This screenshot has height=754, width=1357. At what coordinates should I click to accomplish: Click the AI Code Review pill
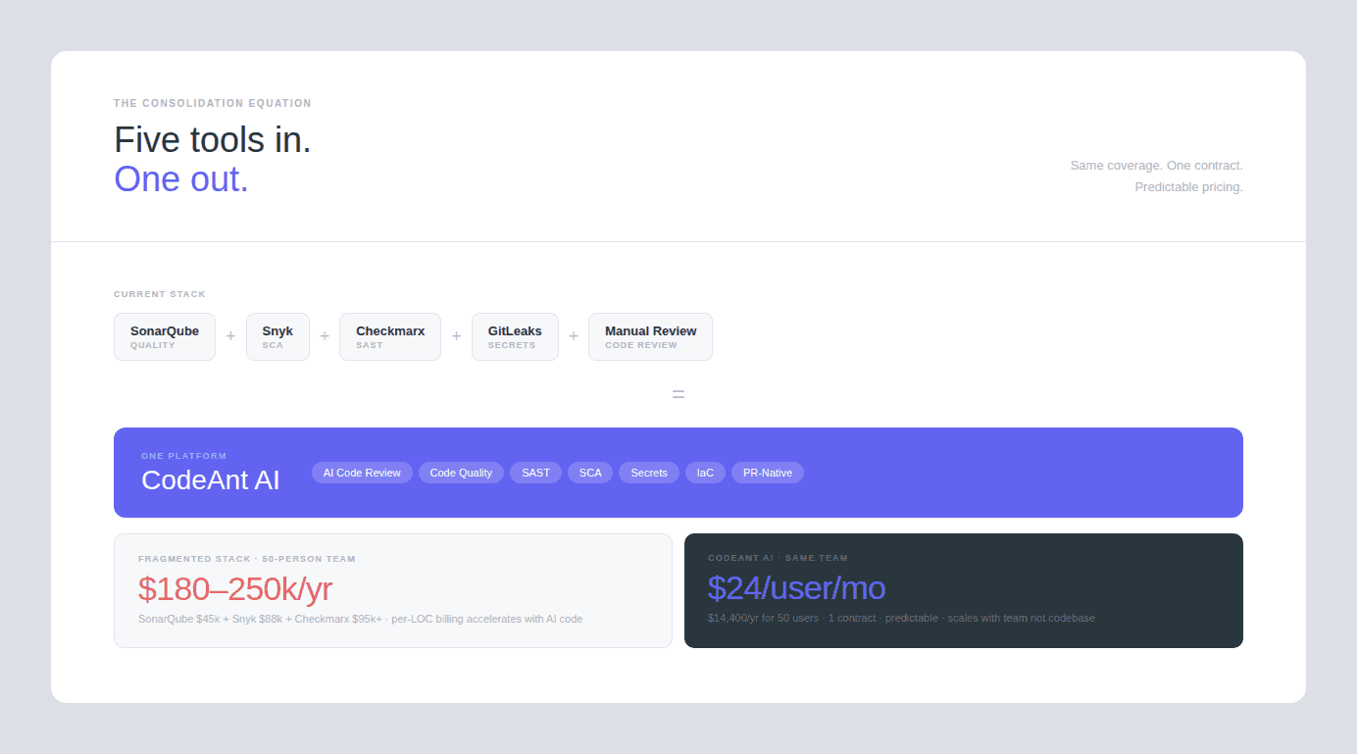[362, 473]
